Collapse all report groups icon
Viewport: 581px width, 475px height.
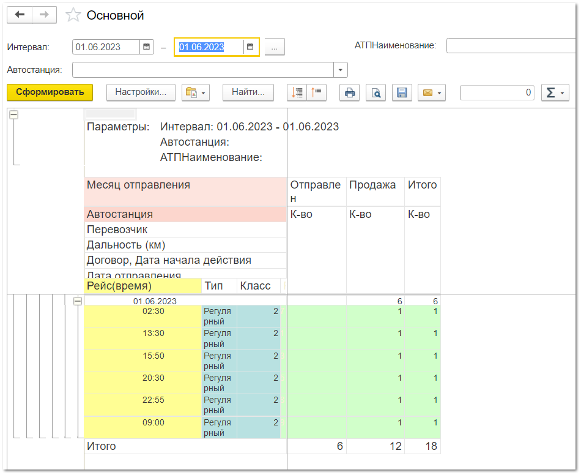click(x=317, y=92)
